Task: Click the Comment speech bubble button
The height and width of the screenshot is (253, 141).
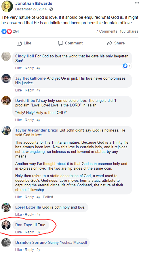Action: pos(70,43)
